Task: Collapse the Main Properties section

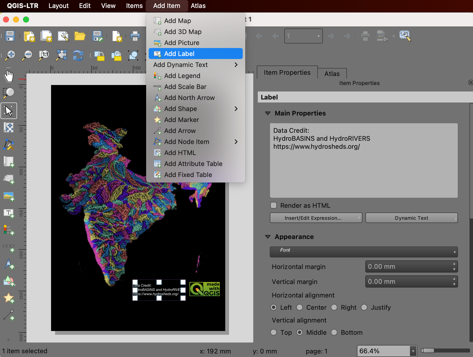Action: [268, 113]
